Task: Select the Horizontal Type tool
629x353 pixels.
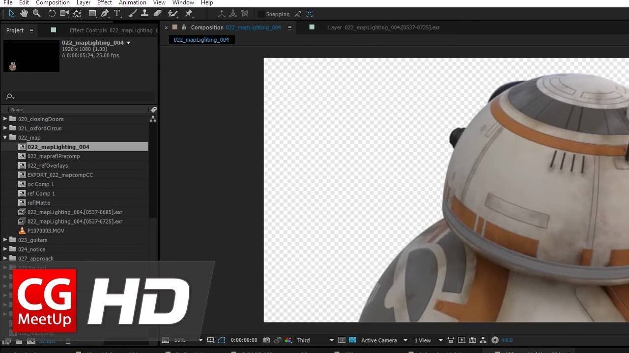Action: pos(117,14)
